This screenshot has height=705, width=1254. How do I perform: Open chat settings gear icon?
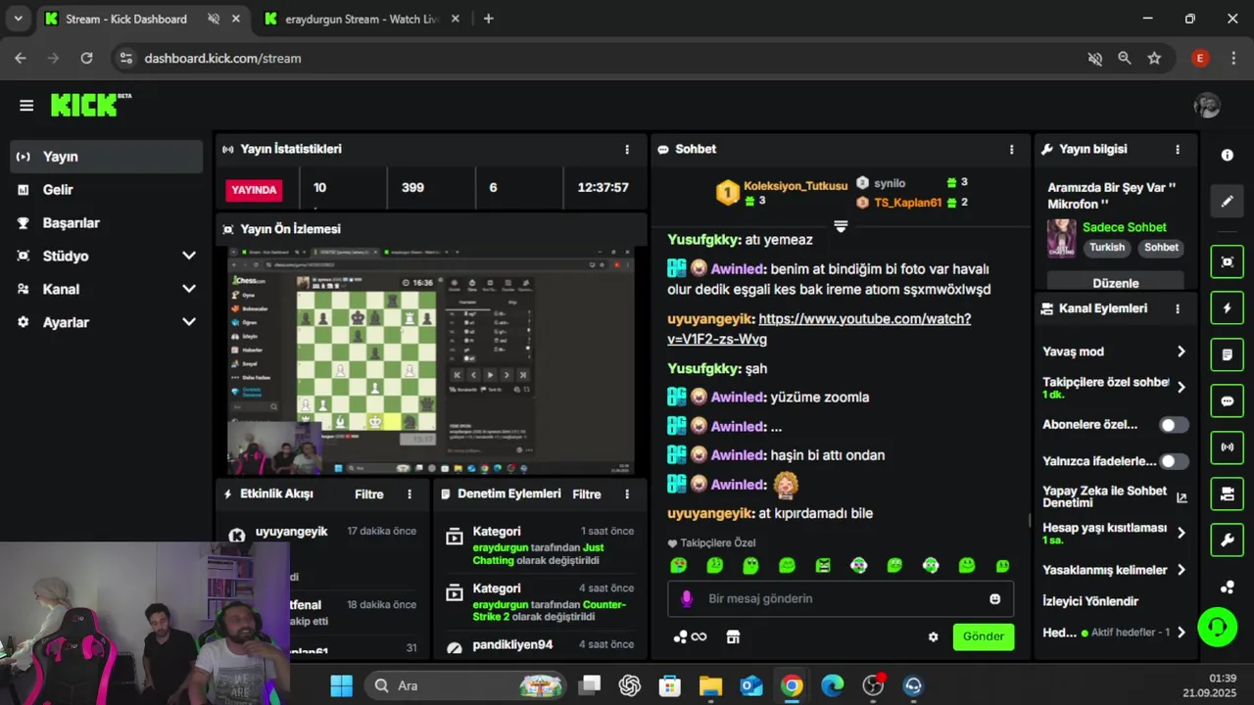pos(933,636)
